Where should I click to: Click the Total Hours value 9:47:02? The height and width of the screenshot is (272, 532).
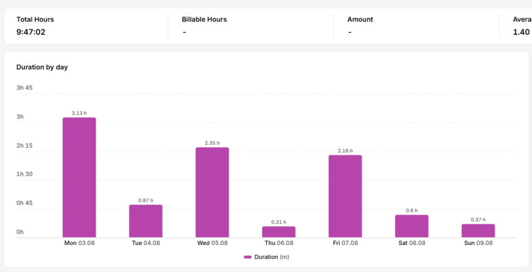[31, 32]
